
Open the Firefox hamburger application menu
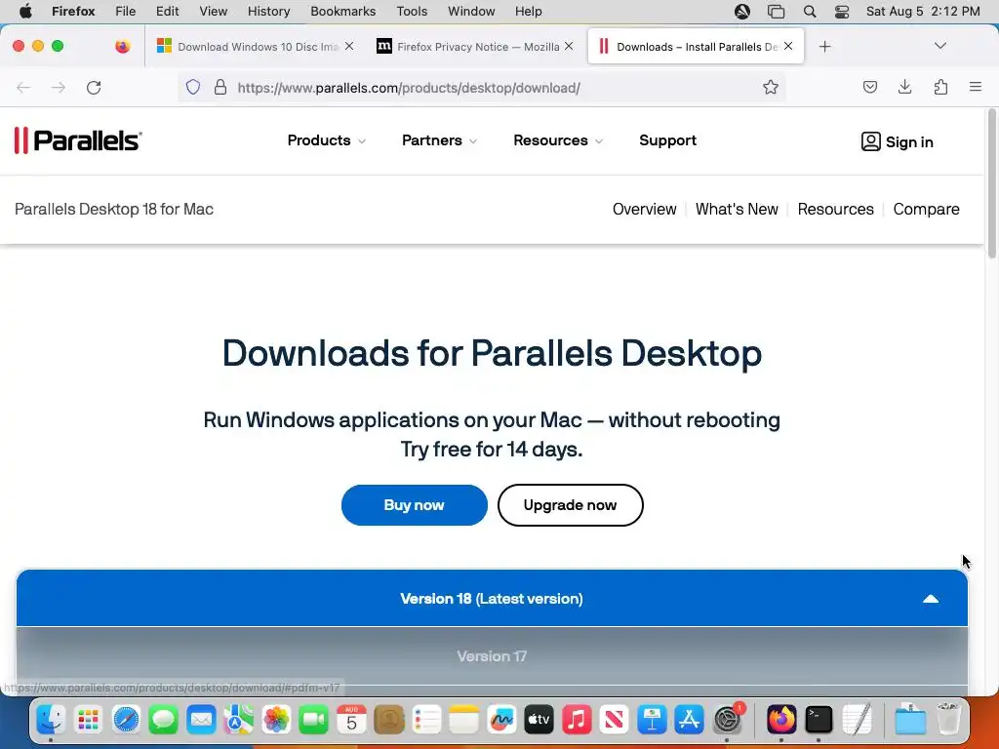tap(976, 87)
